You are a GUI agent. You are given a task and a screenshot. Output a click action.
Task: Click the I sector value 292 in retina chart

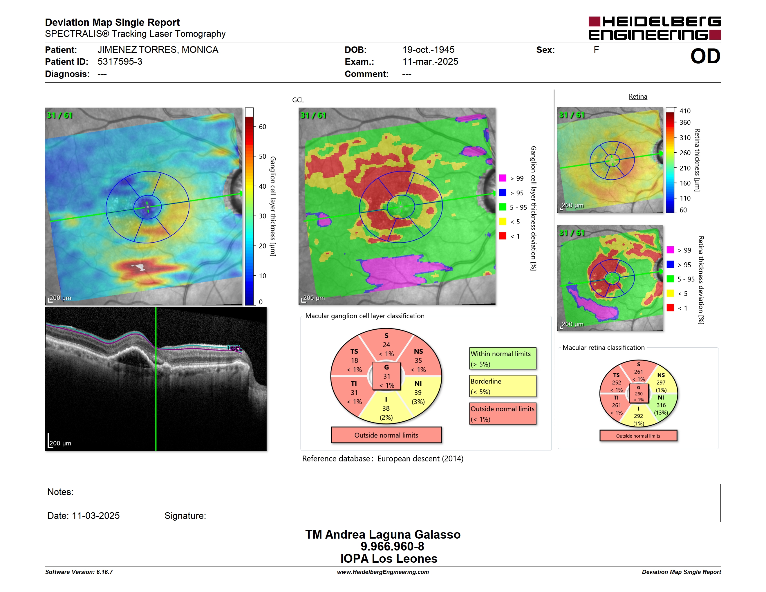[638, 416]
